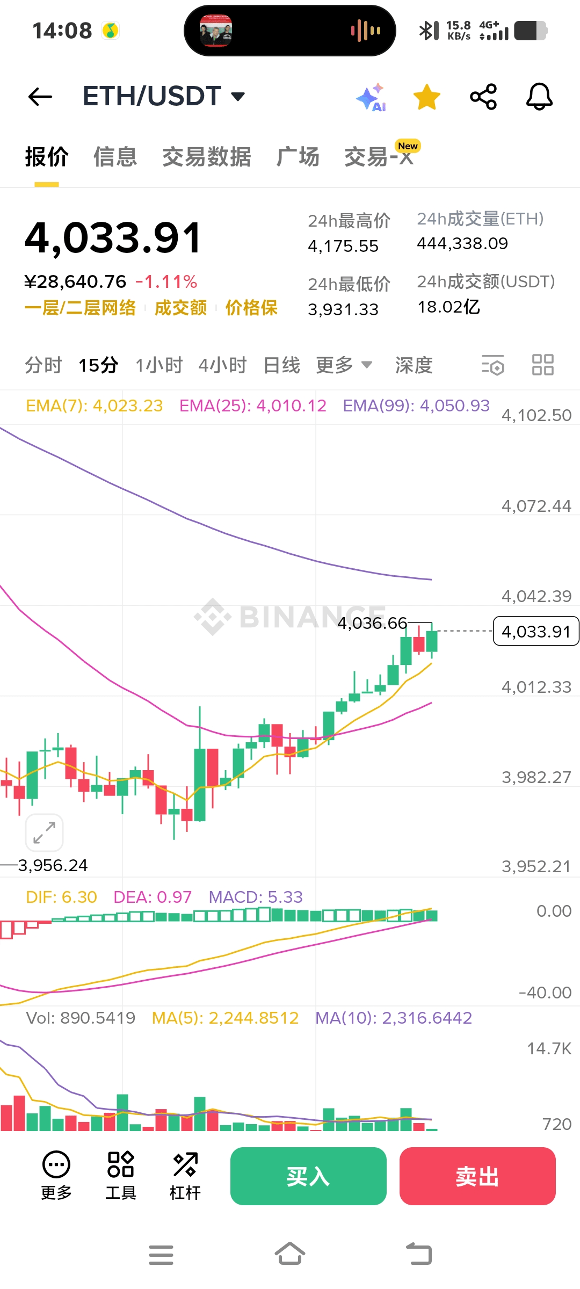Open price alert bell icon
Image resolution: width=580 pixels, height=1289 pixels.
coord(539,97)
